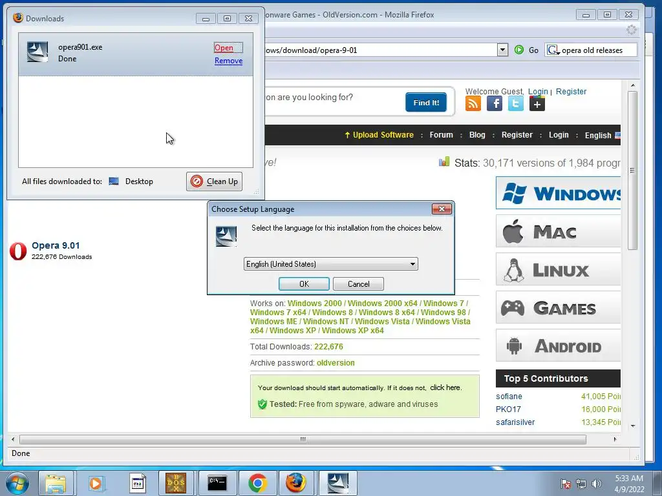The width and height of the screenshot is (662, 496).
Task: Select the Mac platform category
Action: coord(558,231)
